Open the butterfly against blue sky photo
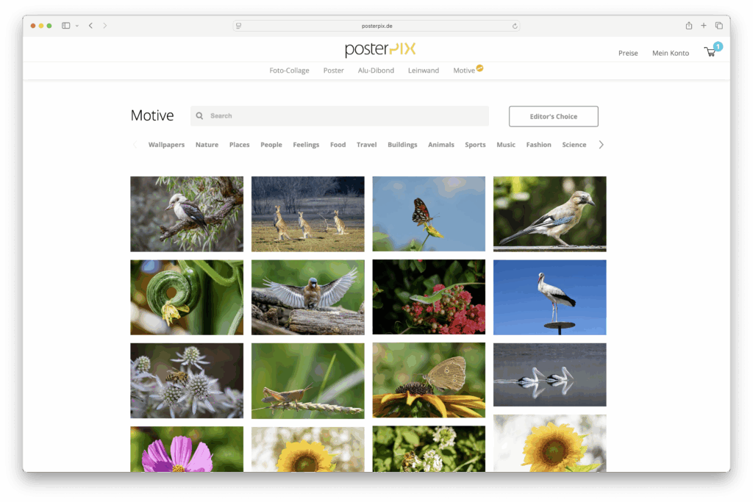The height and width of the screenshot is (502, 753). click(429, 214)
